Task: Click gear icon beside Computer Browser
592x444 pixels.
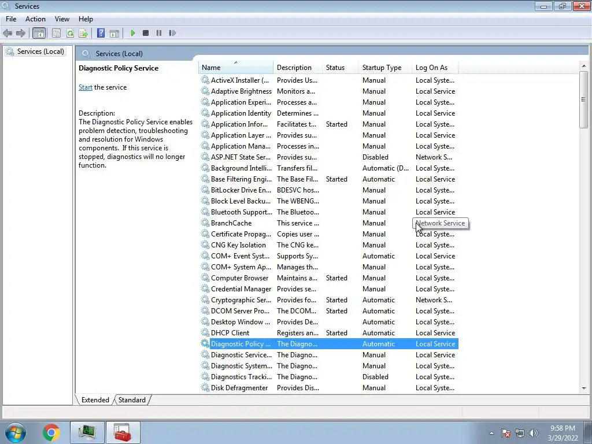Action: (x=205, y=277)
